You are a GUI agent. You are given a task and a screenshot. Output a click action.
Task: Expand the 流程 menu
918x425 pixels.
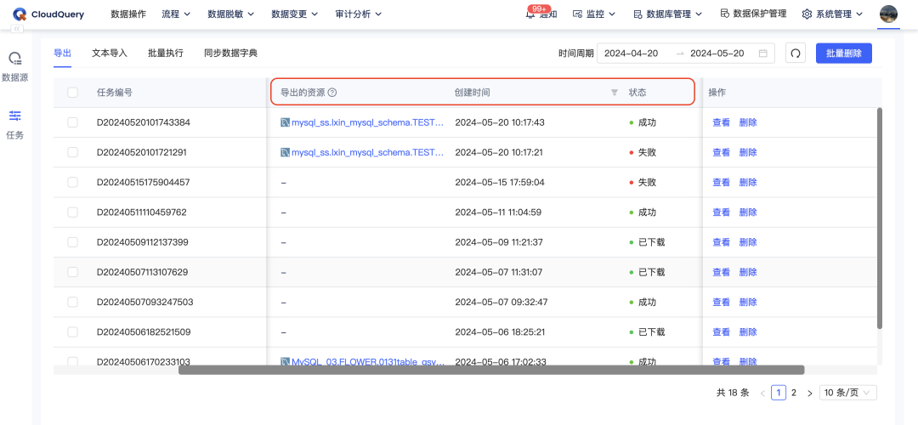coord(176,14)
